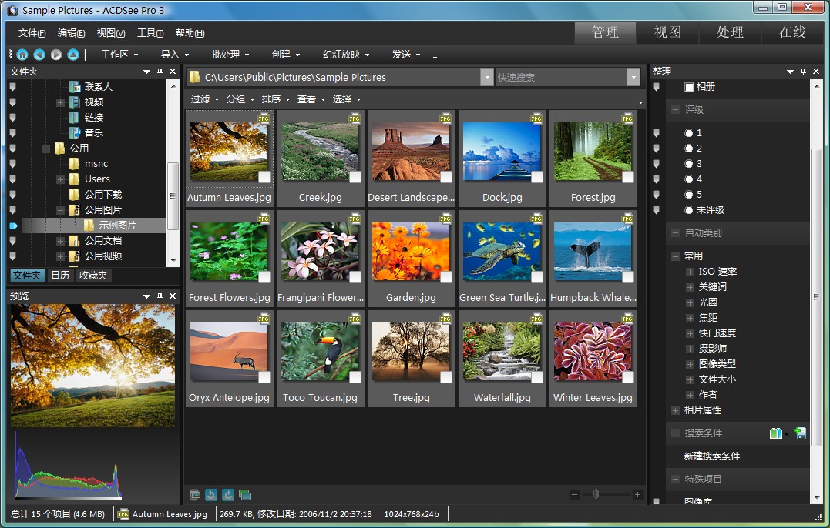Open the 创建 toolbar button
This screenshot has width=830, height=528.
[286, 55]
